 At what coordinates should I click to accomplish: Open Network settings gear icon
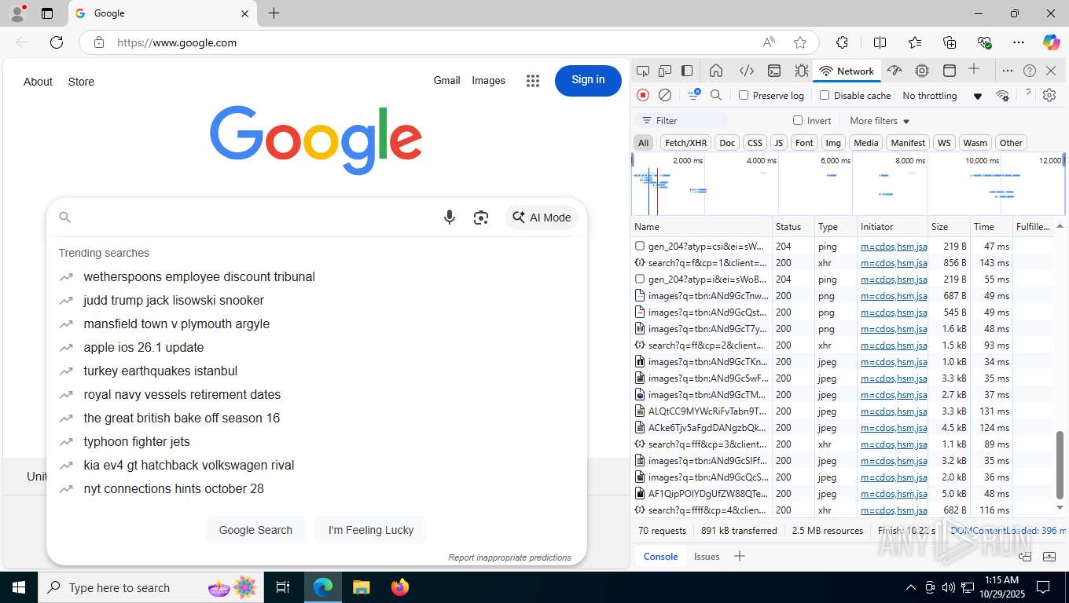1049,95
